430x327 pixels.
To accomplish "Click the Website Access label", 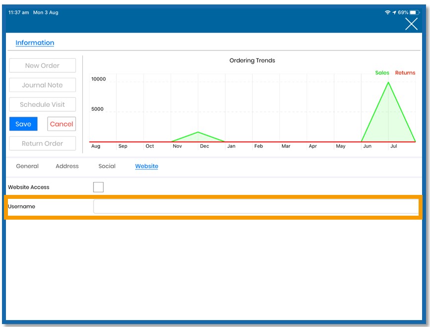I will pos(29,187).
